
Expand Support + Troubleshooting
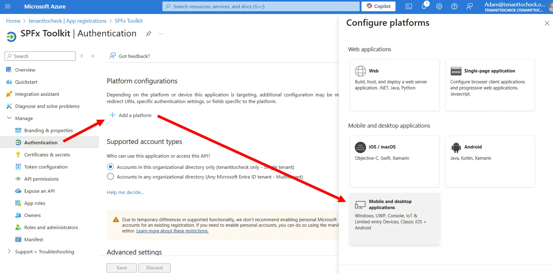[x=9, y=251]
